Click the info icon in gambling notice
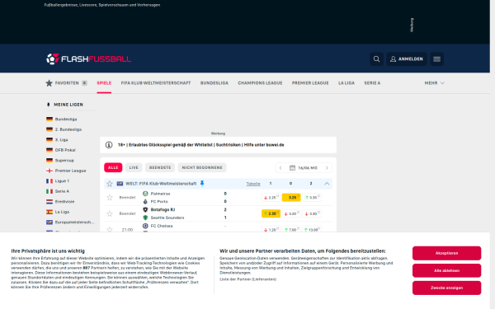This screenshot has height=309, width=495. pyautogui.click(x=109, y=145)
